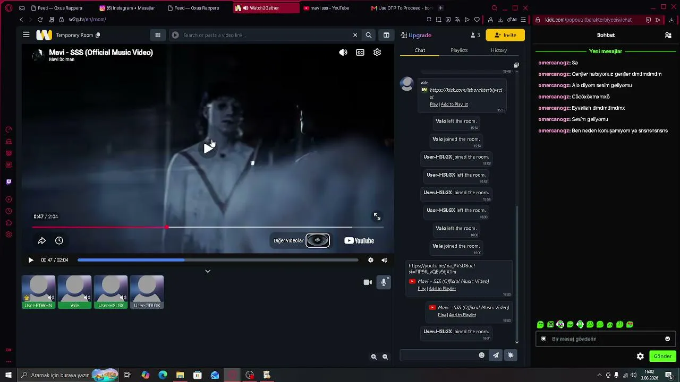
Task: Toggle the microphone button
Action: pyautogui.click(x=384, y=282)
